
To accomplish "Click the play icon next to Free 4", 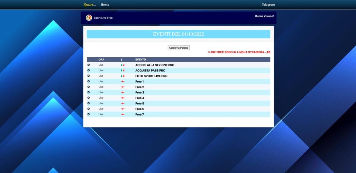I will pos(88,98).
